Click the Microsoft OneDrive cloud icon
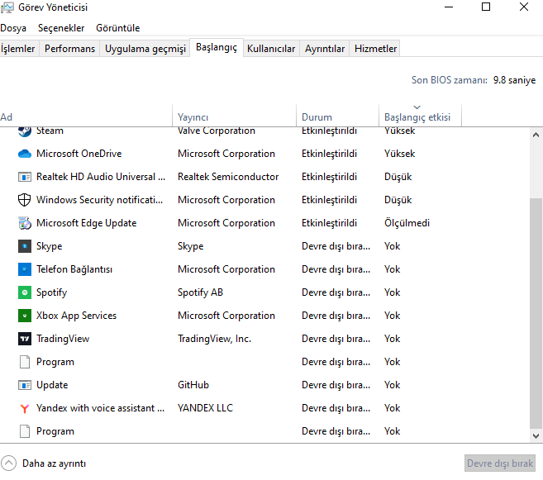Viewport: 543px width, 480px height. point(24,154)
